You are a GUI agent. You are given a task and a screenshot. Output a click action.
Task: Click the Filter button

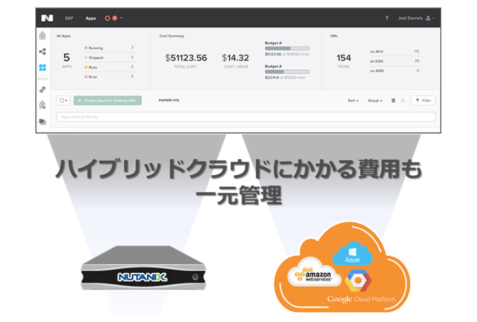point(423,101)
